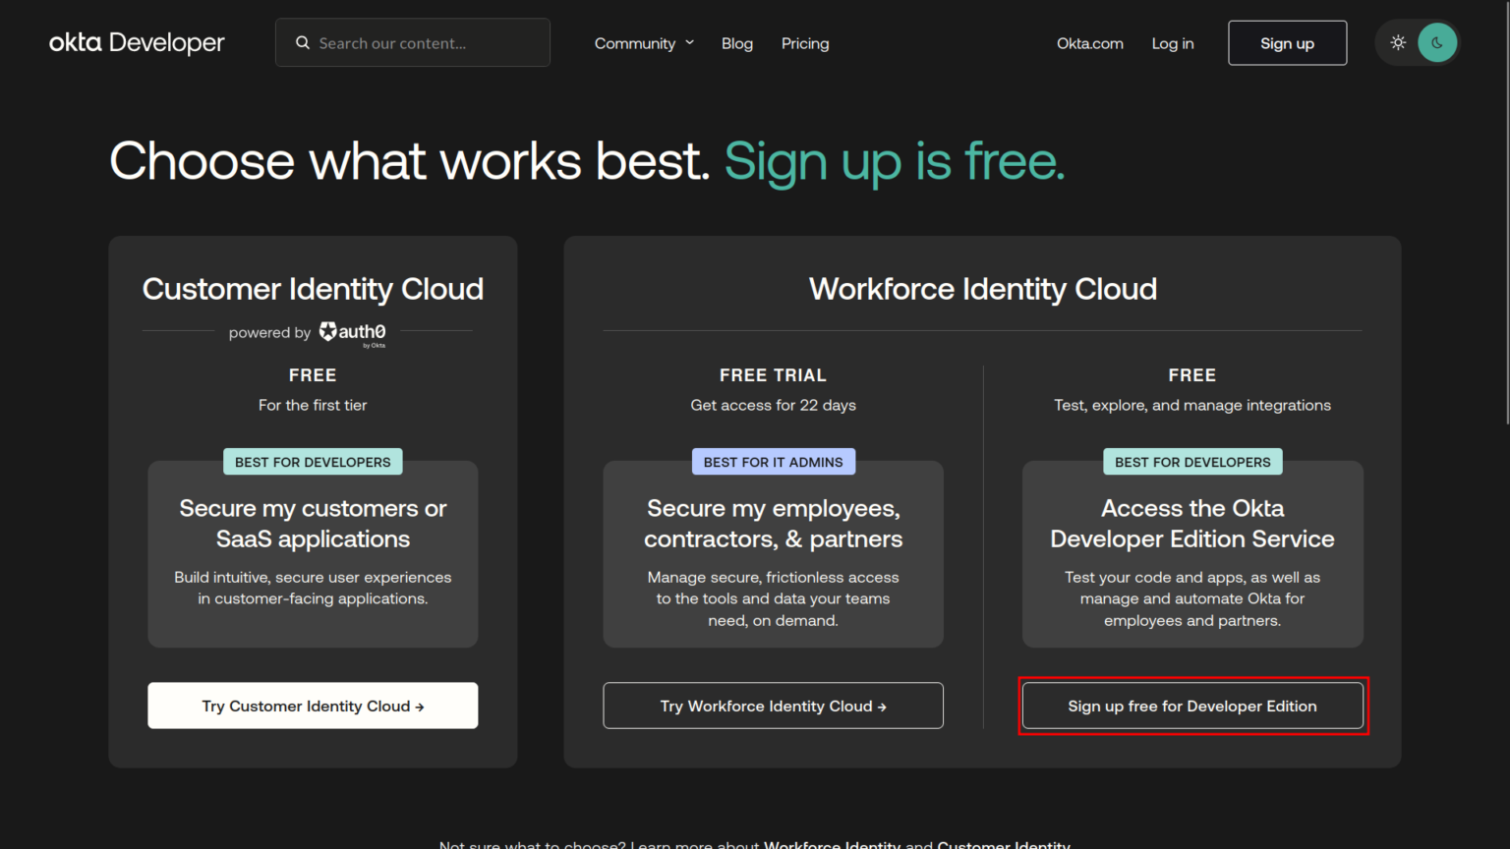The image size is (1510, 849).
Task: Open the Workforce Identity learn-more link
Action: [x=832, y=843]
